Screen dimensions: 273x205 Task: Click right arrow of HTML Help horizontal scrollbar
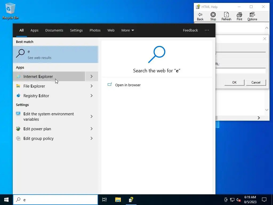259,118
